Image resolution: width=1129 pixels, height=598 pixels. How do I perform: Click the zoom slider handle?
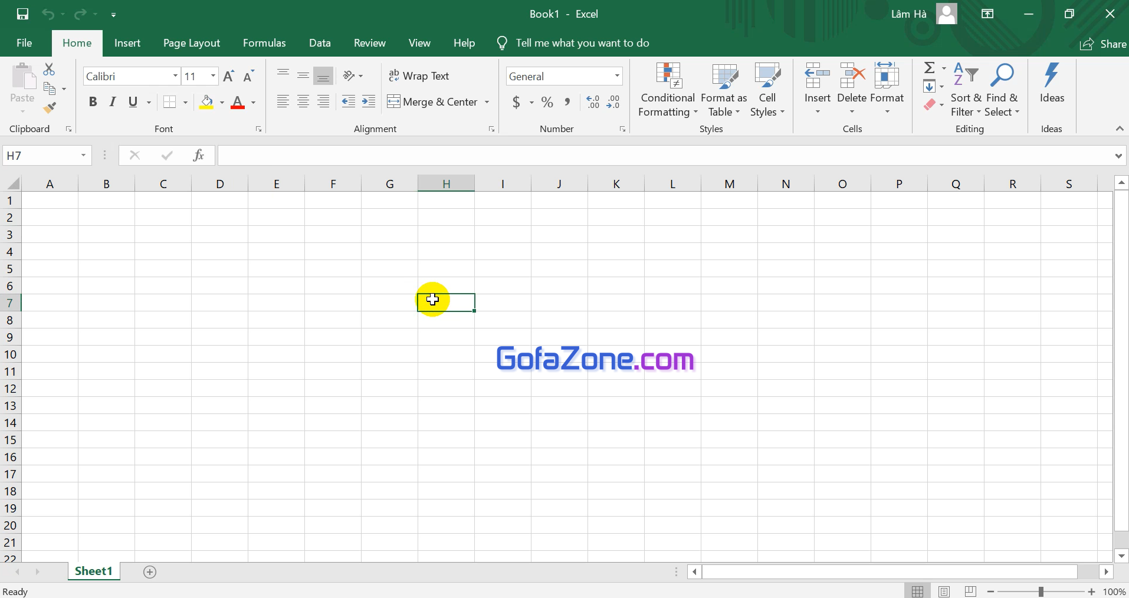coord(1041,592)
